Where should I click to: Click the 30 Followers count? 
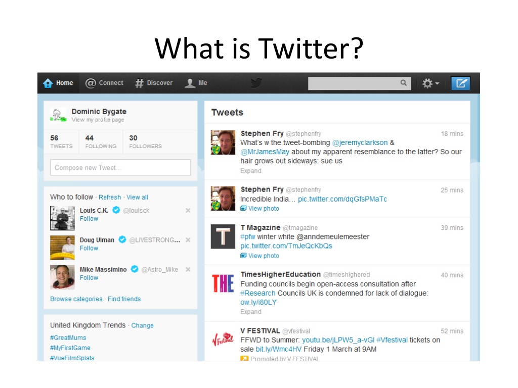coord(145,141)
